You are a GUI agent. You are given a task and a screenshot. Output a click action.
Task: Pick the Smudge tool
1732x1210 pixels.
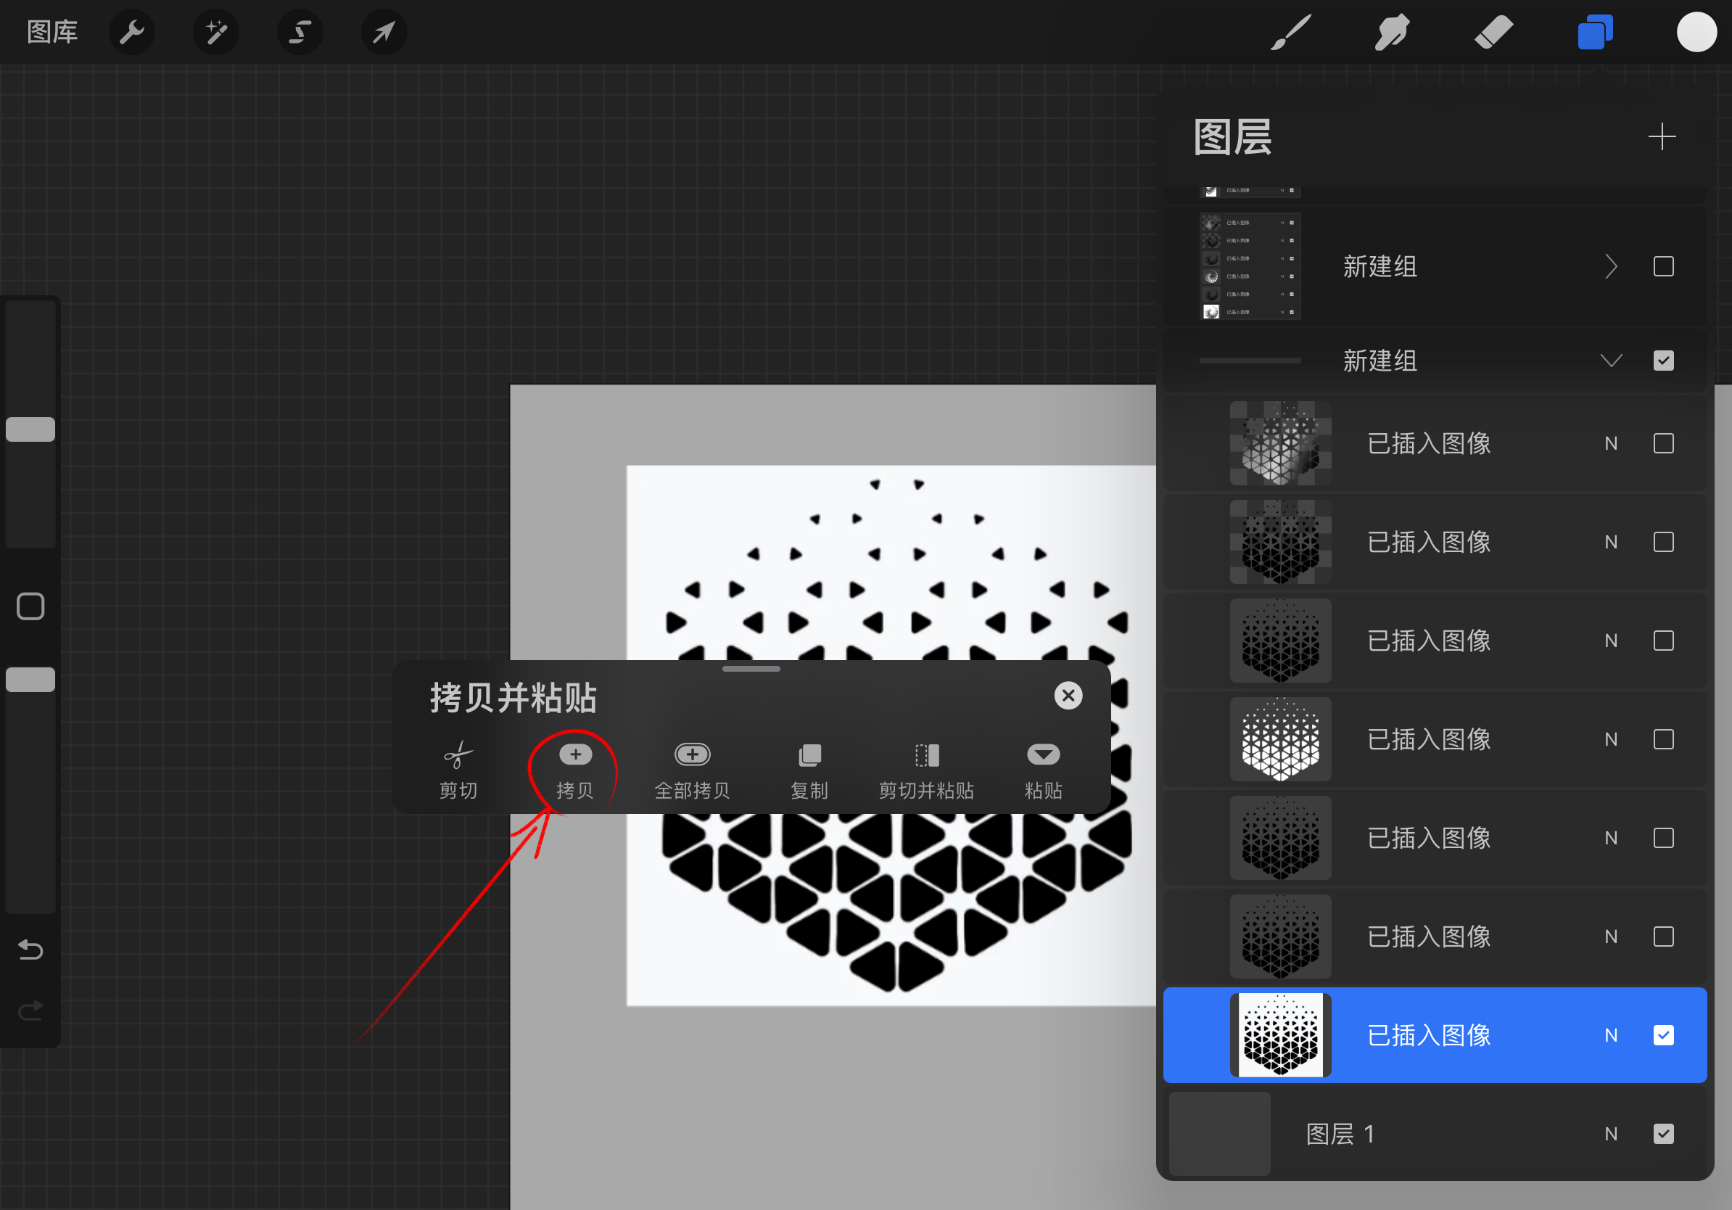click(x=1392, y=32)
